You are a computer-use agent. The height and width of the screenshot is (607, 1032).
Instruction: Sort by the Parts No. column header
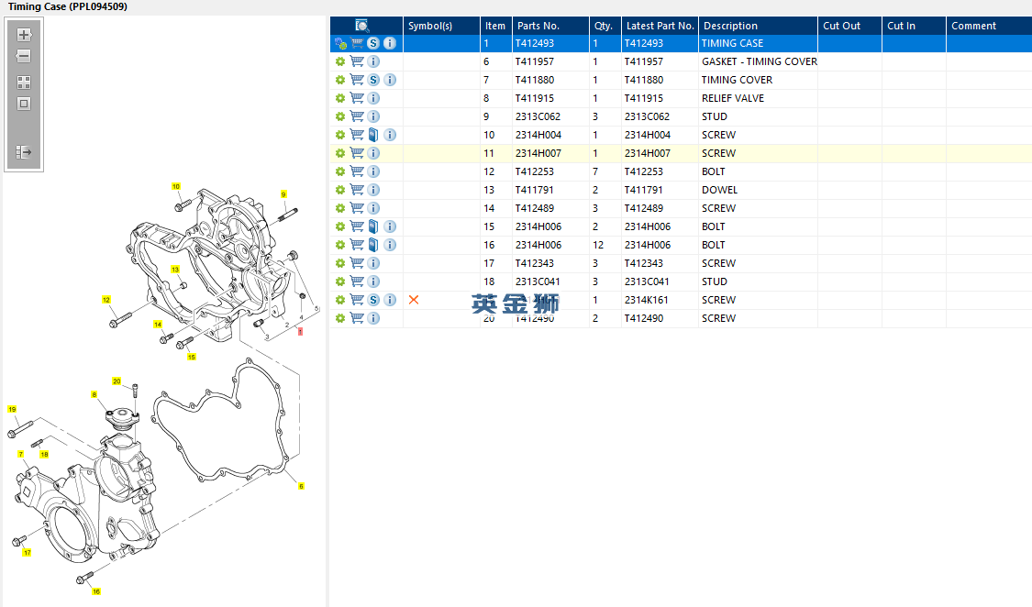[x=538, y=26]
